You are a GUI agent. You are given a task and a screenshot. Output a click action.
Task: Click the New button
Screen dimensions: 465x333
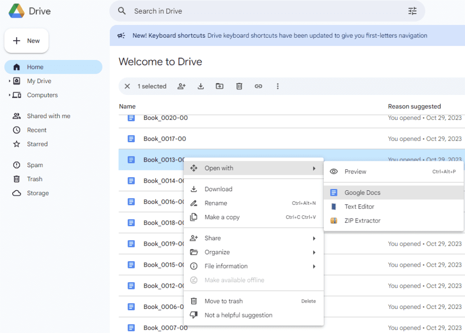point(26,41)
